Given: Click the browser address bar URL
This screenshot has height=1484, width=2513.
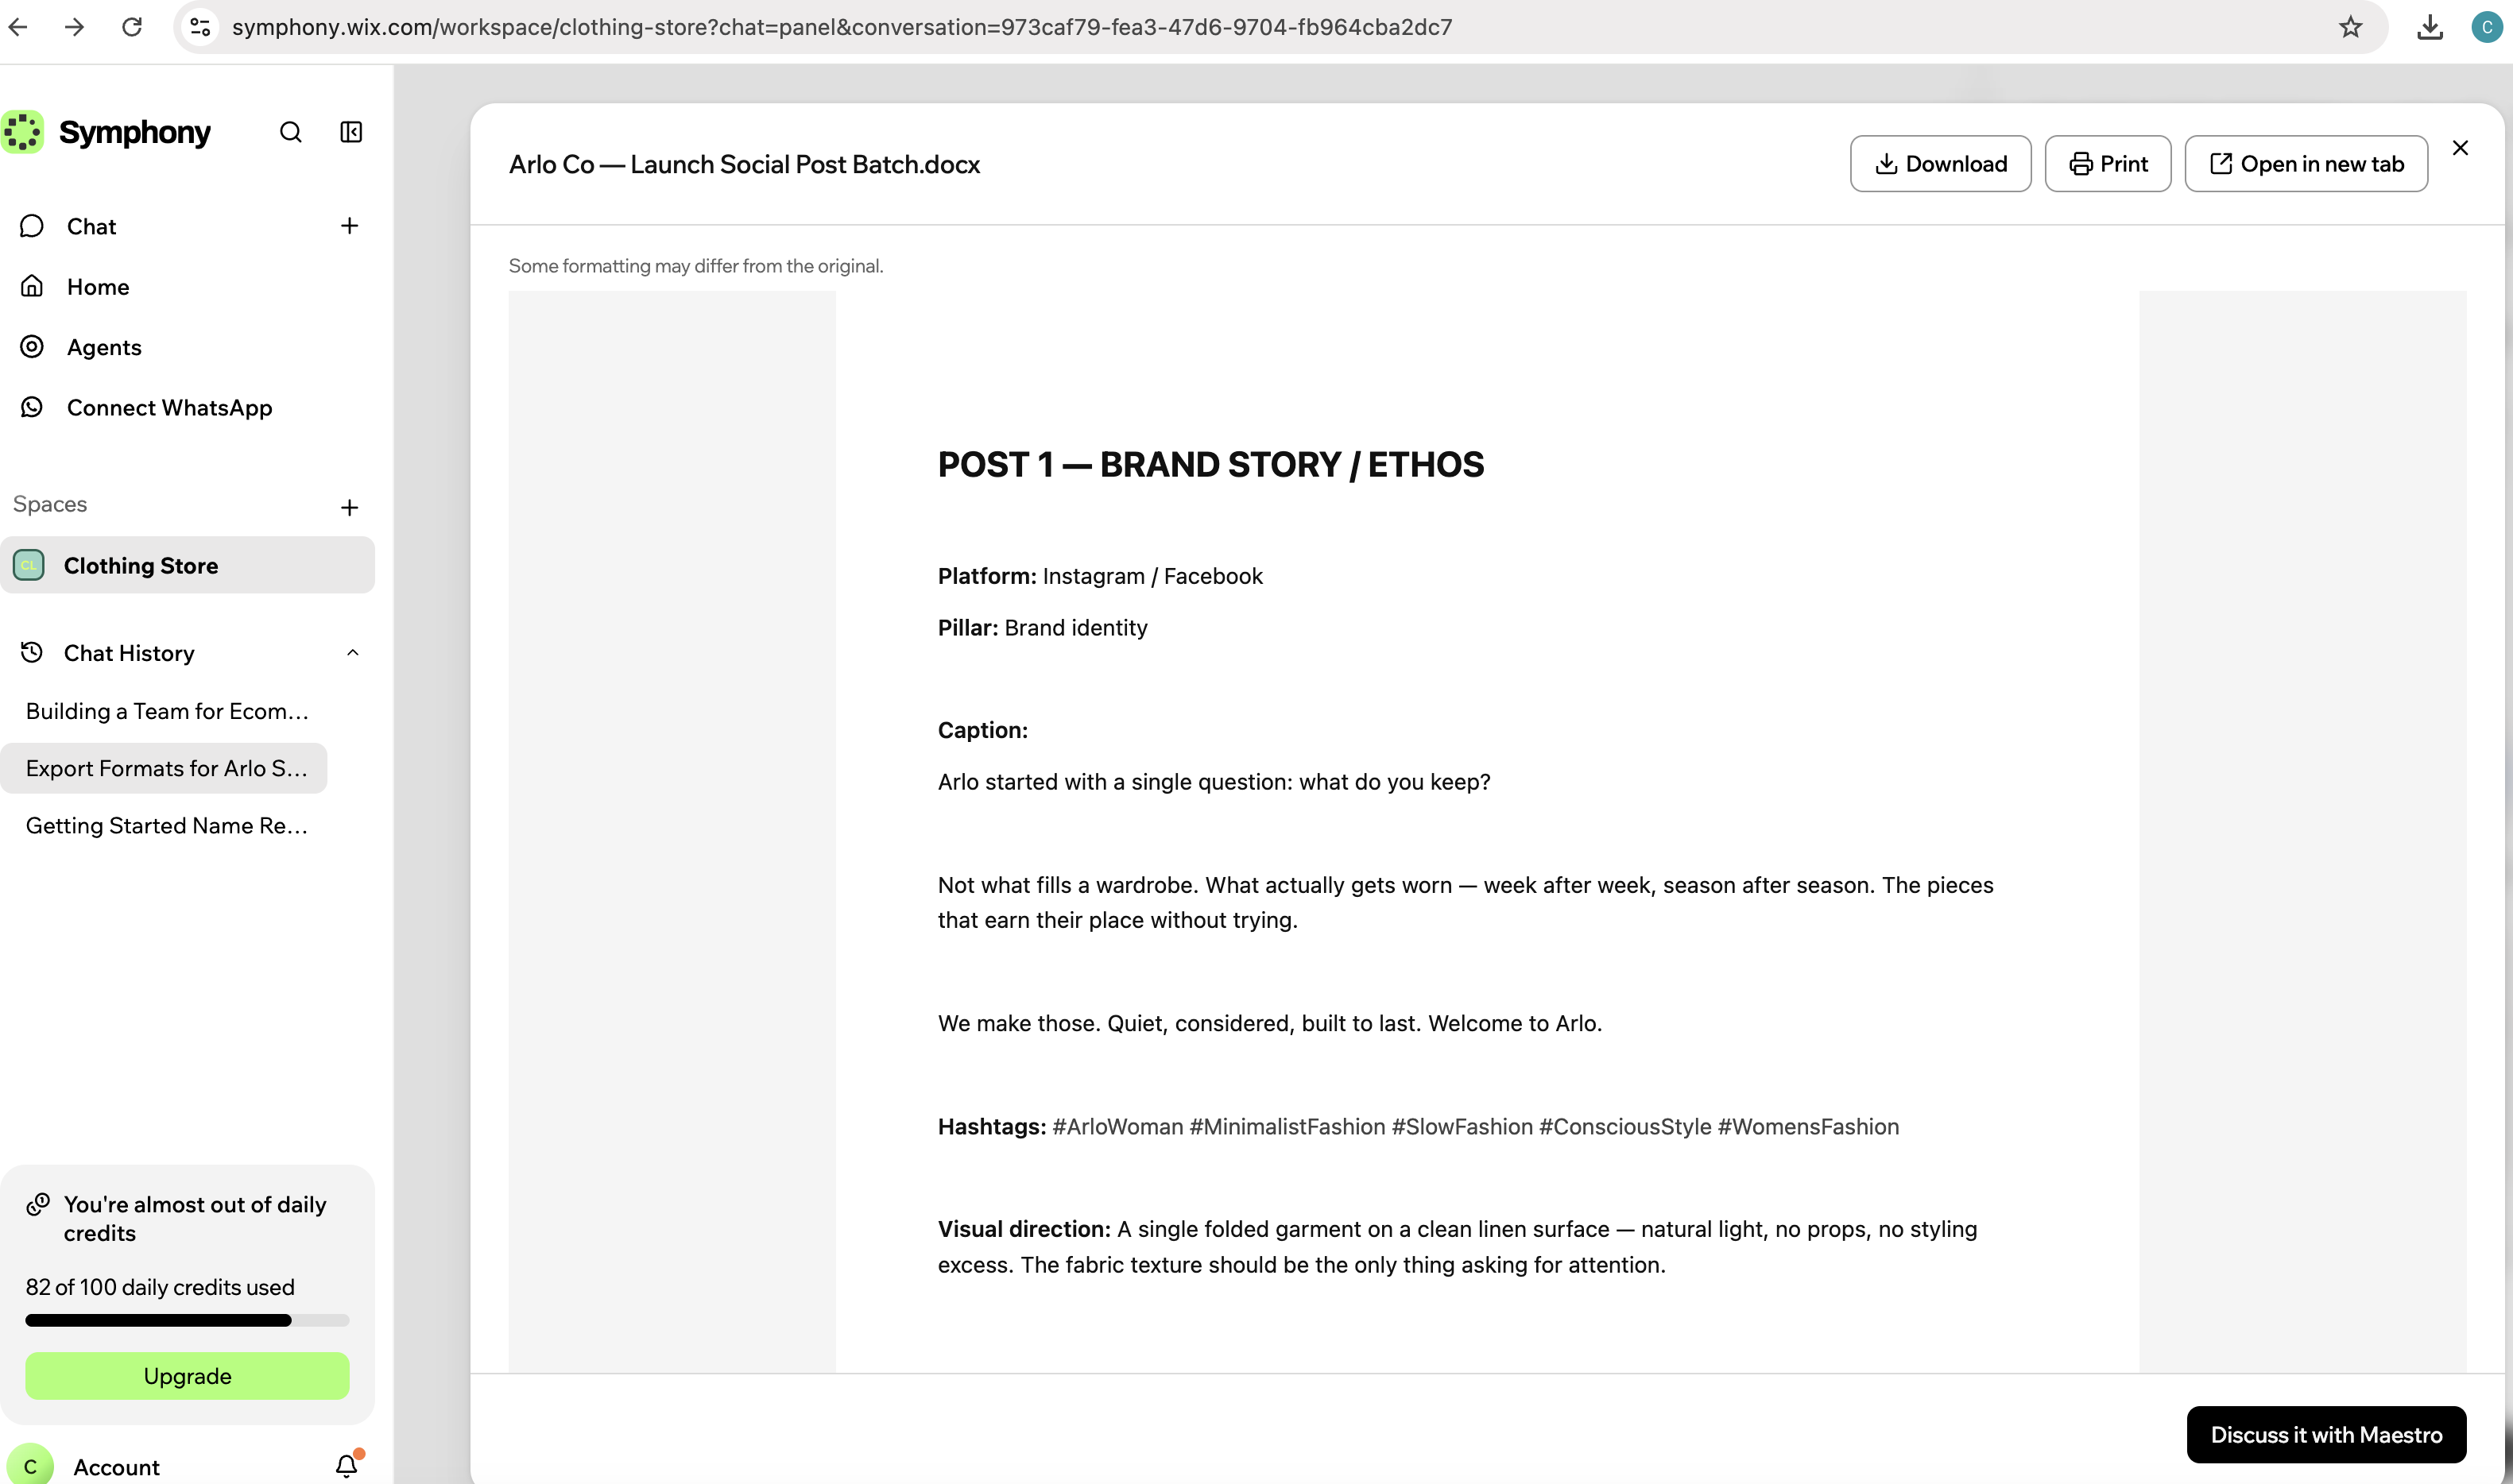Looking at the screenshot, I should tap(842, 27).
